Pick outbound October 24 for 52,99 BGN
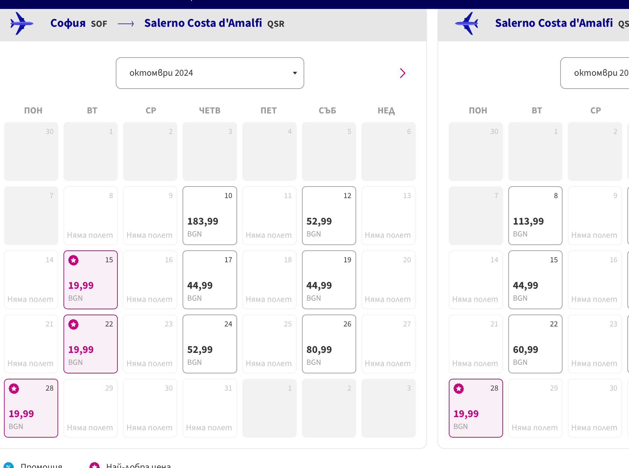629x468 pixels. [x=210, y=344]
